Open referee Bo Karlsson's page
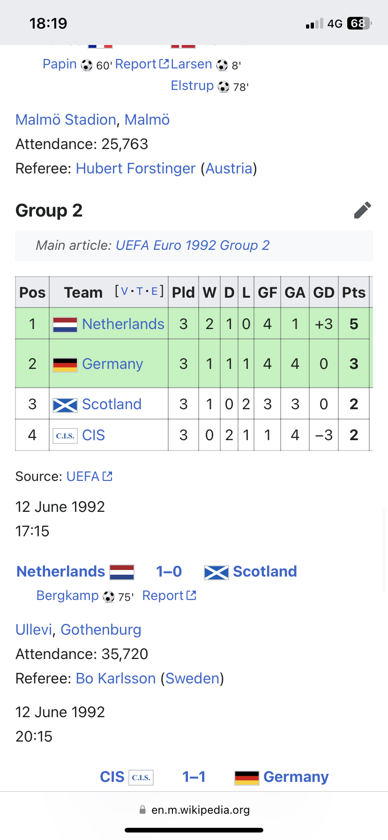 pyautogui.click(x=116, y=678)
